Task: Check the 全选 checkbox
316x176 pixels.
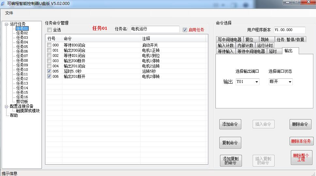Action: pos(50,30)
